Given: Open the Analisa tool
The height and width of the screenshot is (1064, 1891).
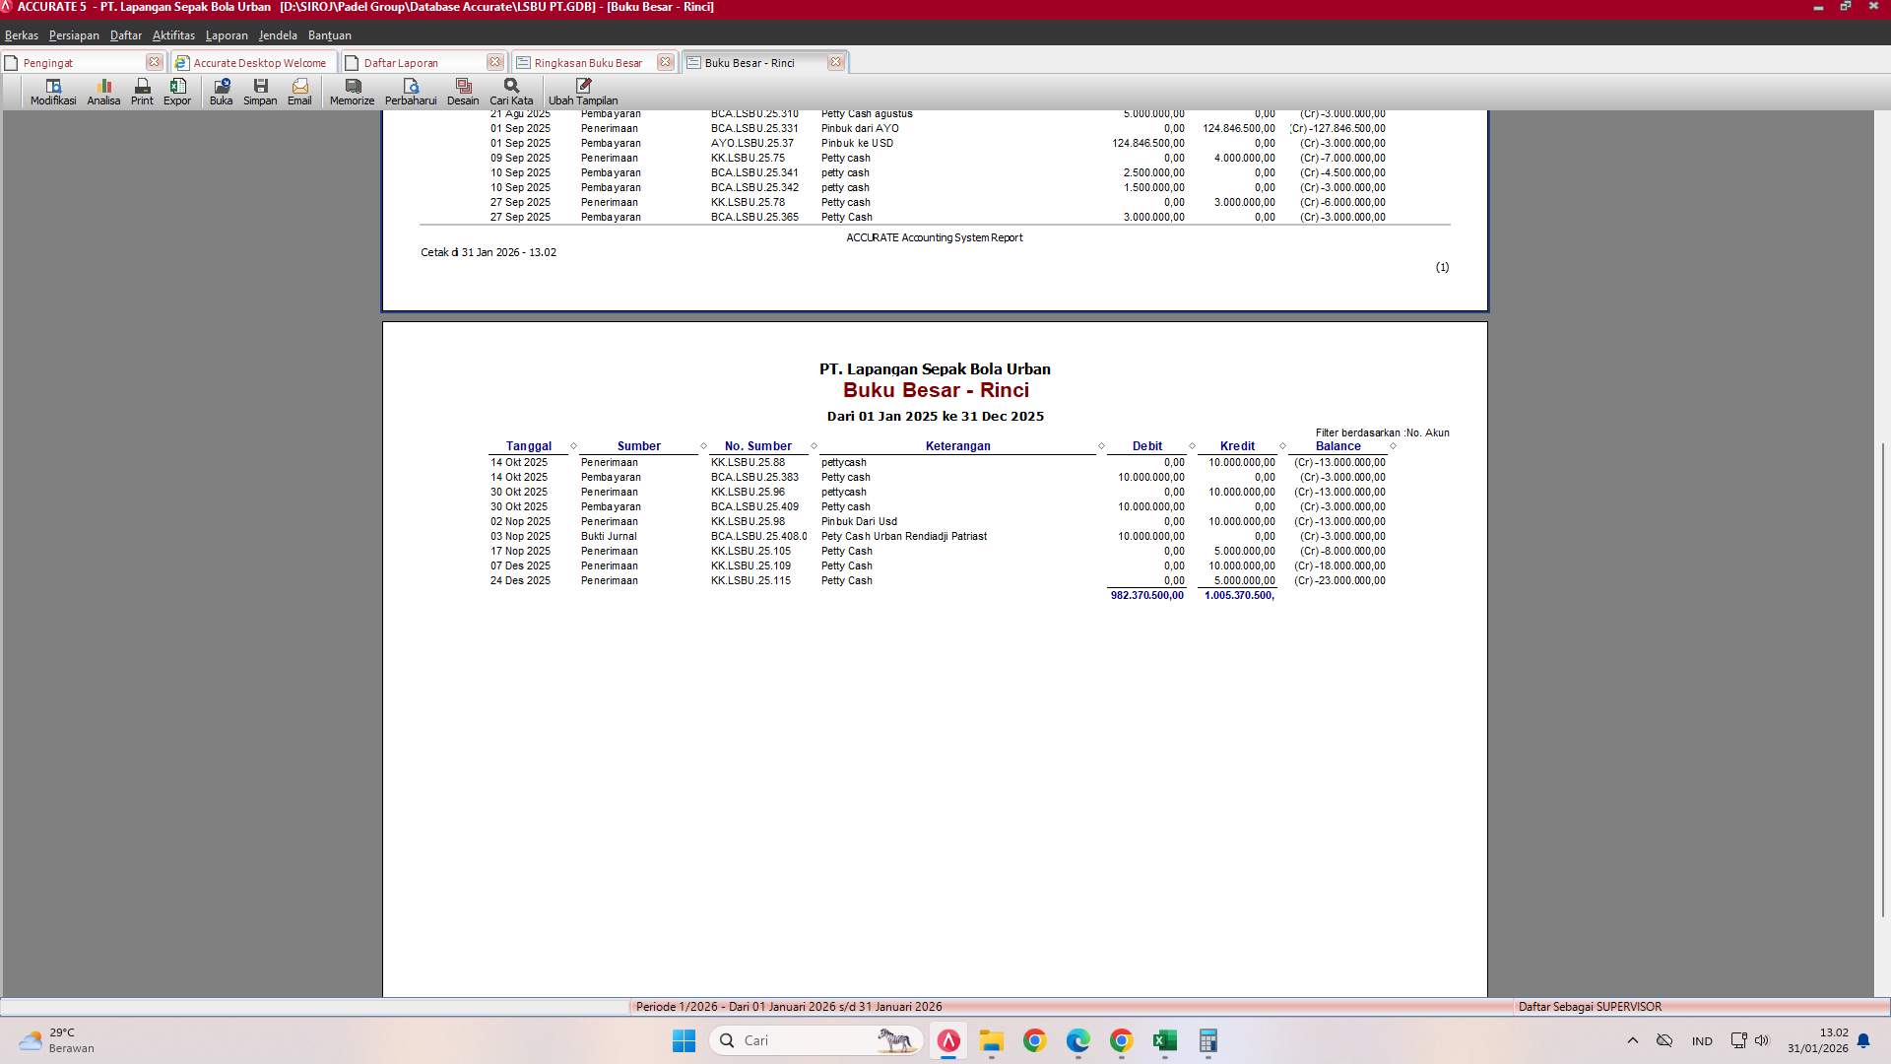Looking at the screenshot, I should pyautogui.click(x=102, y=91).
